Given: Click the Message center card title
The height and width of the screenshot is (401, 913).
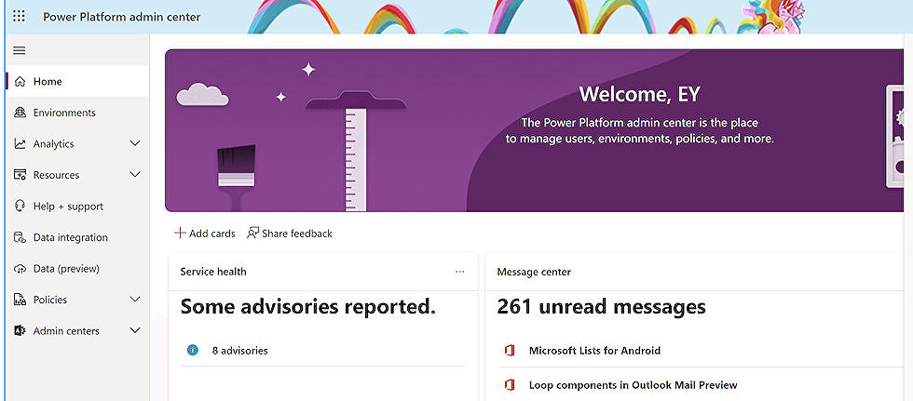Looking at the screenshot, I should pos(534,272).
